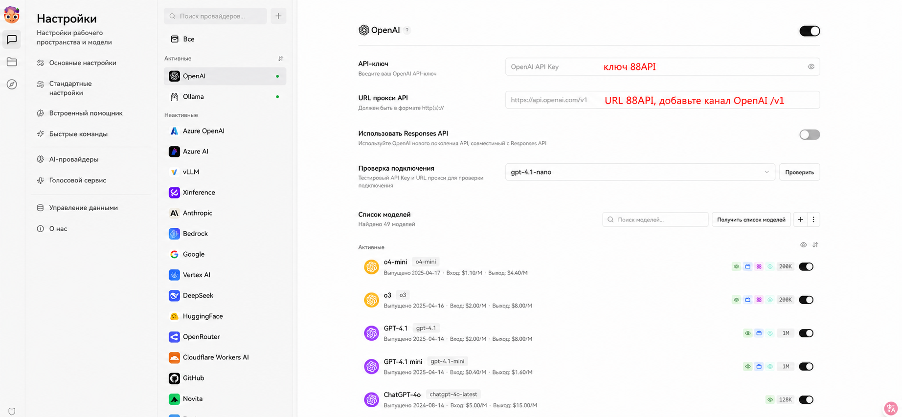Image resolution: width=902 pixels, height=417 pixels.
Task: Open the Discover compass icon
Action: pyautogui.click(x=12, y=84)
